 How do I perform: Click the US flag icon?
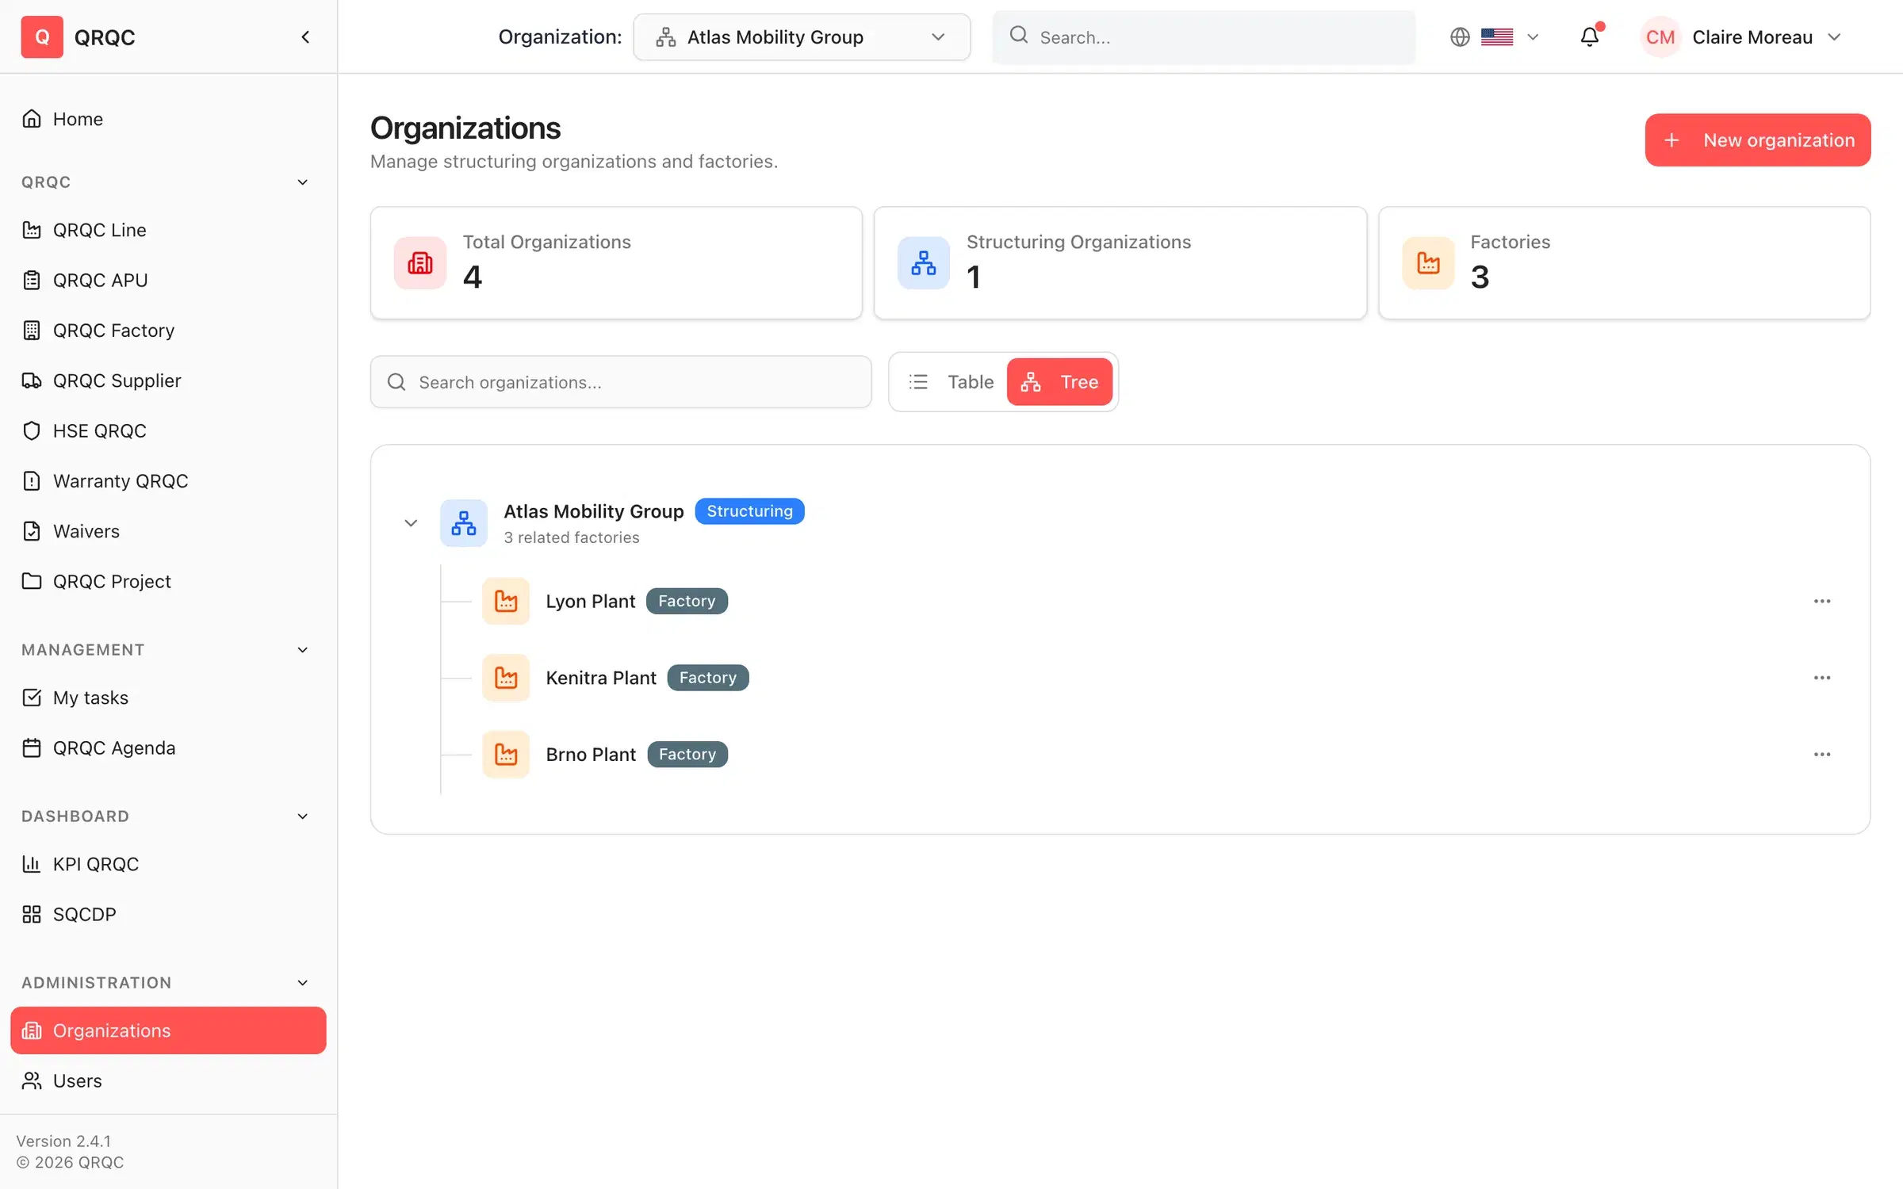click(1497, 36)
